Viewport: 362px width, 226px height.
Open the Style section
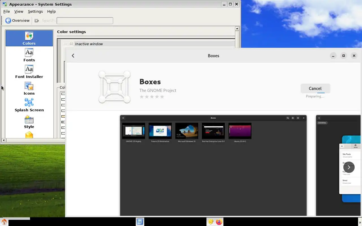[29, 122]
